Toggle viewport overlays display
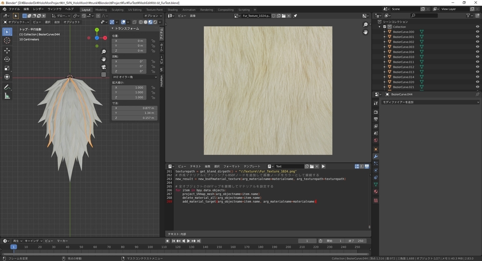The width and height of the screenshot is (482, 261). point(123,22)
